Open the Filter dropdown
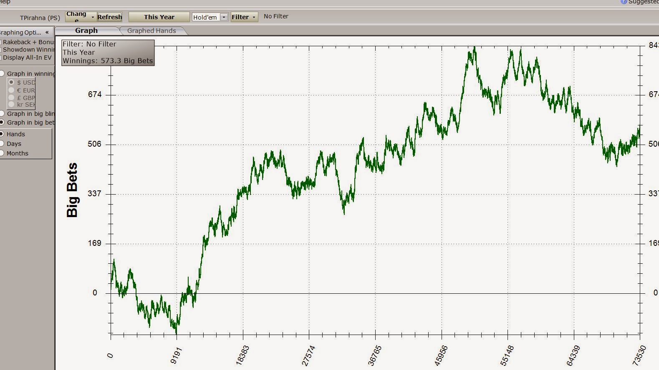Screen dimensions: 659x370 tap(244, 17)
